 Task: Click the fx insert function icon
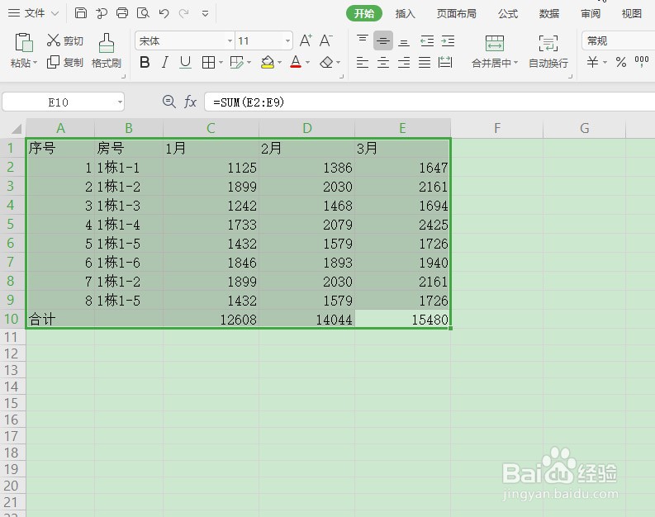190,102
